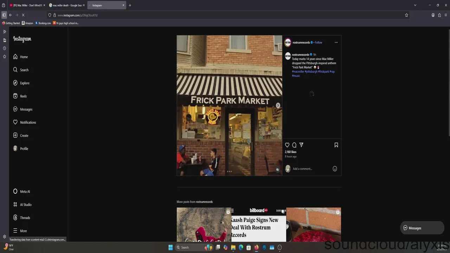Click 2,160 likes count
Viewport: 450px width, 253px height.
coord(290,152)
